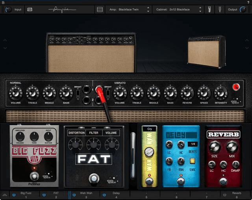The height and width of the screenshot is (200, 252).
Task: Toggle the red amp power lamp
Action: 236,87
